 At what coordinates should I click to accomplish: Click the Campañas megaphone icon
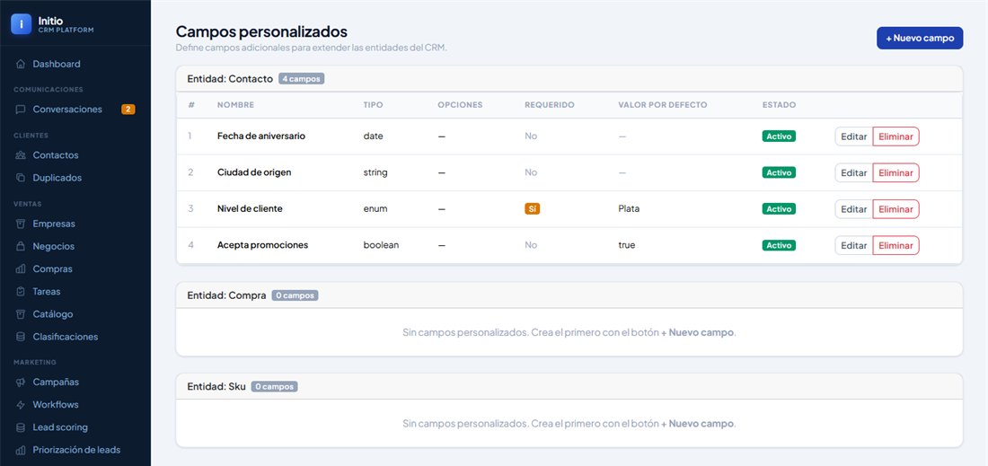click(21, 382)
